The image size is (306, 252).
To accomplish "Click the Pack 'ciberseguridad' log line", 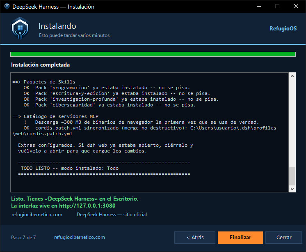I will pyautogui.click(x=110, y=105).
